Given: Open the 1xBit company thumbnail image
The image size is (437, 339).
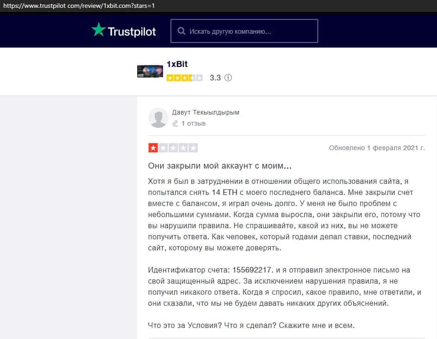Looking at the screenshot, I should (x=150, y=71).
